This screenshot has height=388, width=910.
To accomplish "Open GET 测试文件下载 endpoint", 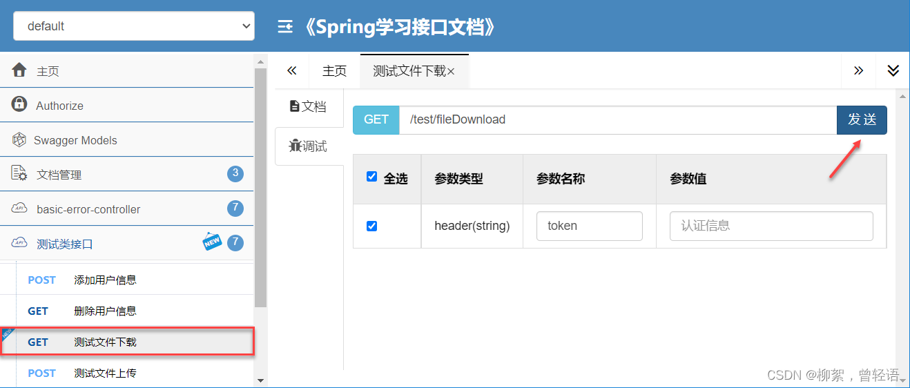I will (127, 342).
